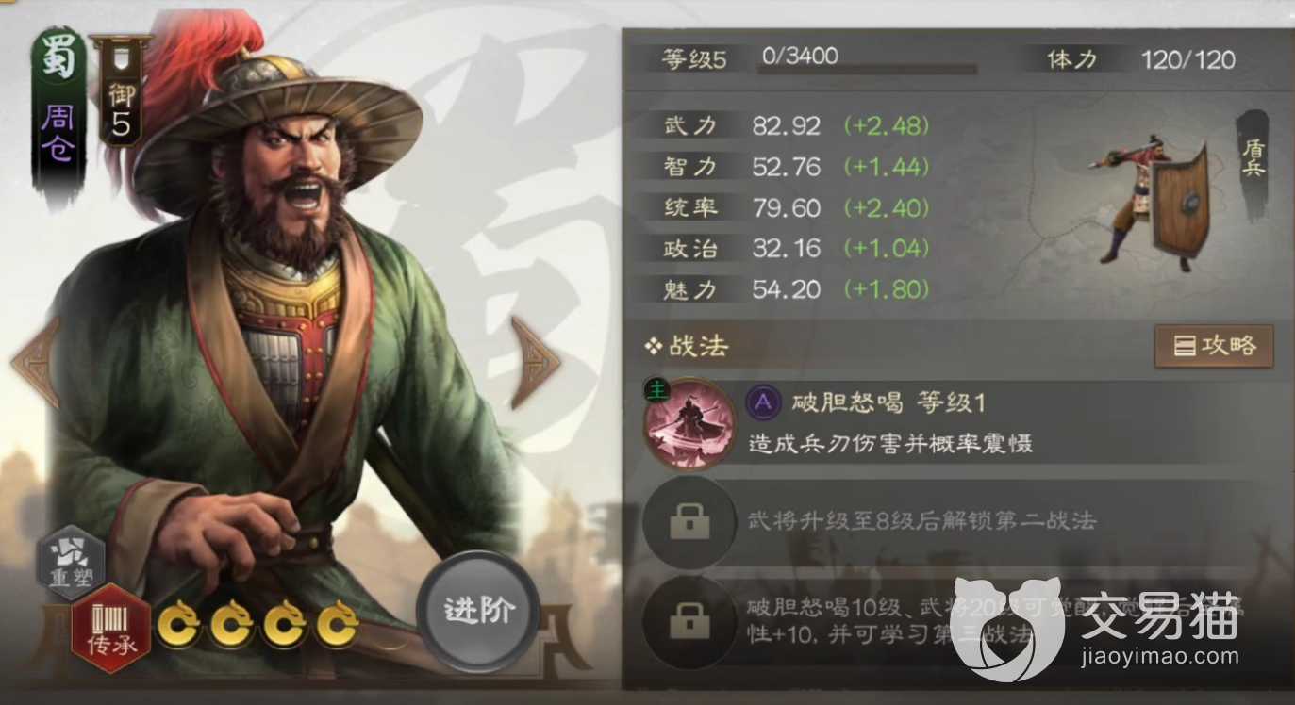Open the 攻略 strategy guide button
The height and width of the screenshot is (705, 1295).
pyautogui.click(x=1214, y=346)
